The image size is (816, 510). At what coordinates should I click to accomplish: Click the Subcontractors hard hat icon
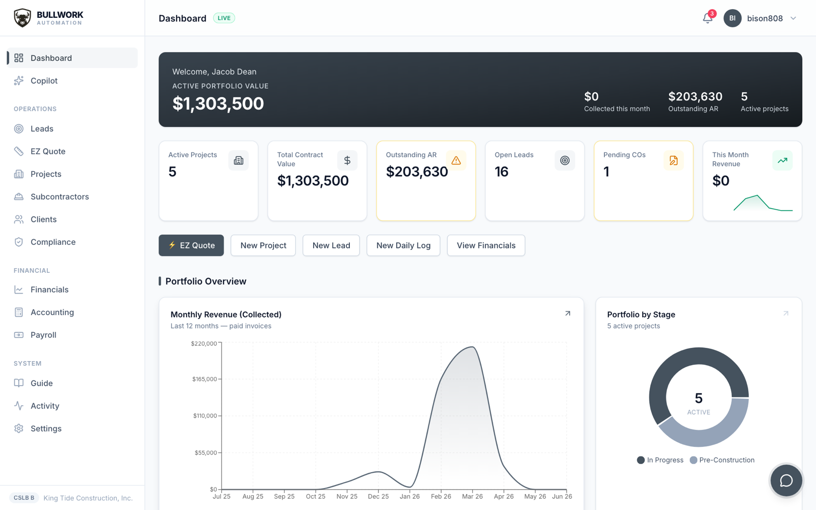pyautogui.click(x=19, y=197)
